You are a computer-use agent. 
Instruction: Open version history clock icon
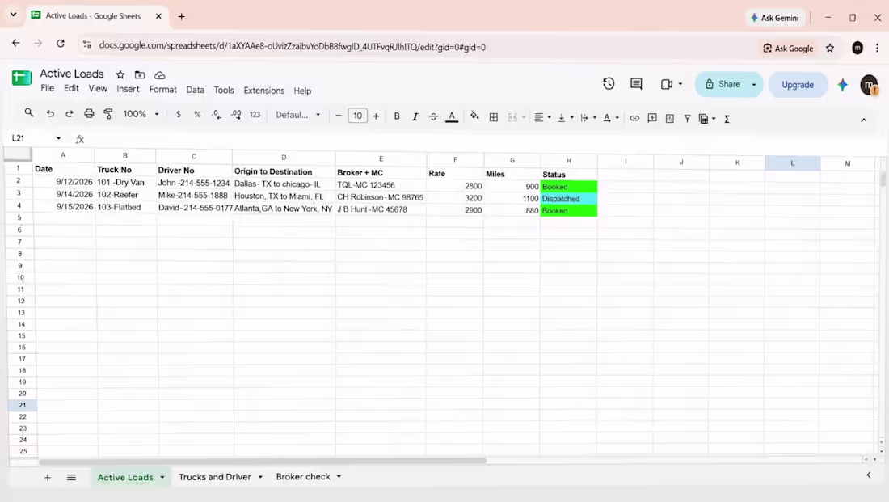click(x=609, y=84)
